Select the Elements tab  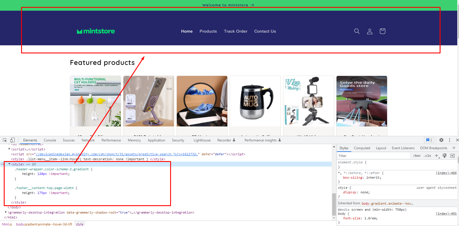pyautogui.click(x=30, y=140)
